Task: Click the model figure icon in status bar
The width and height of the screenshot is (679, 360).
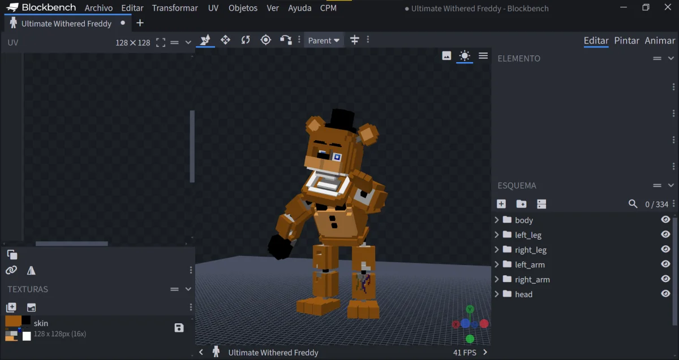Action: (216, 352)
